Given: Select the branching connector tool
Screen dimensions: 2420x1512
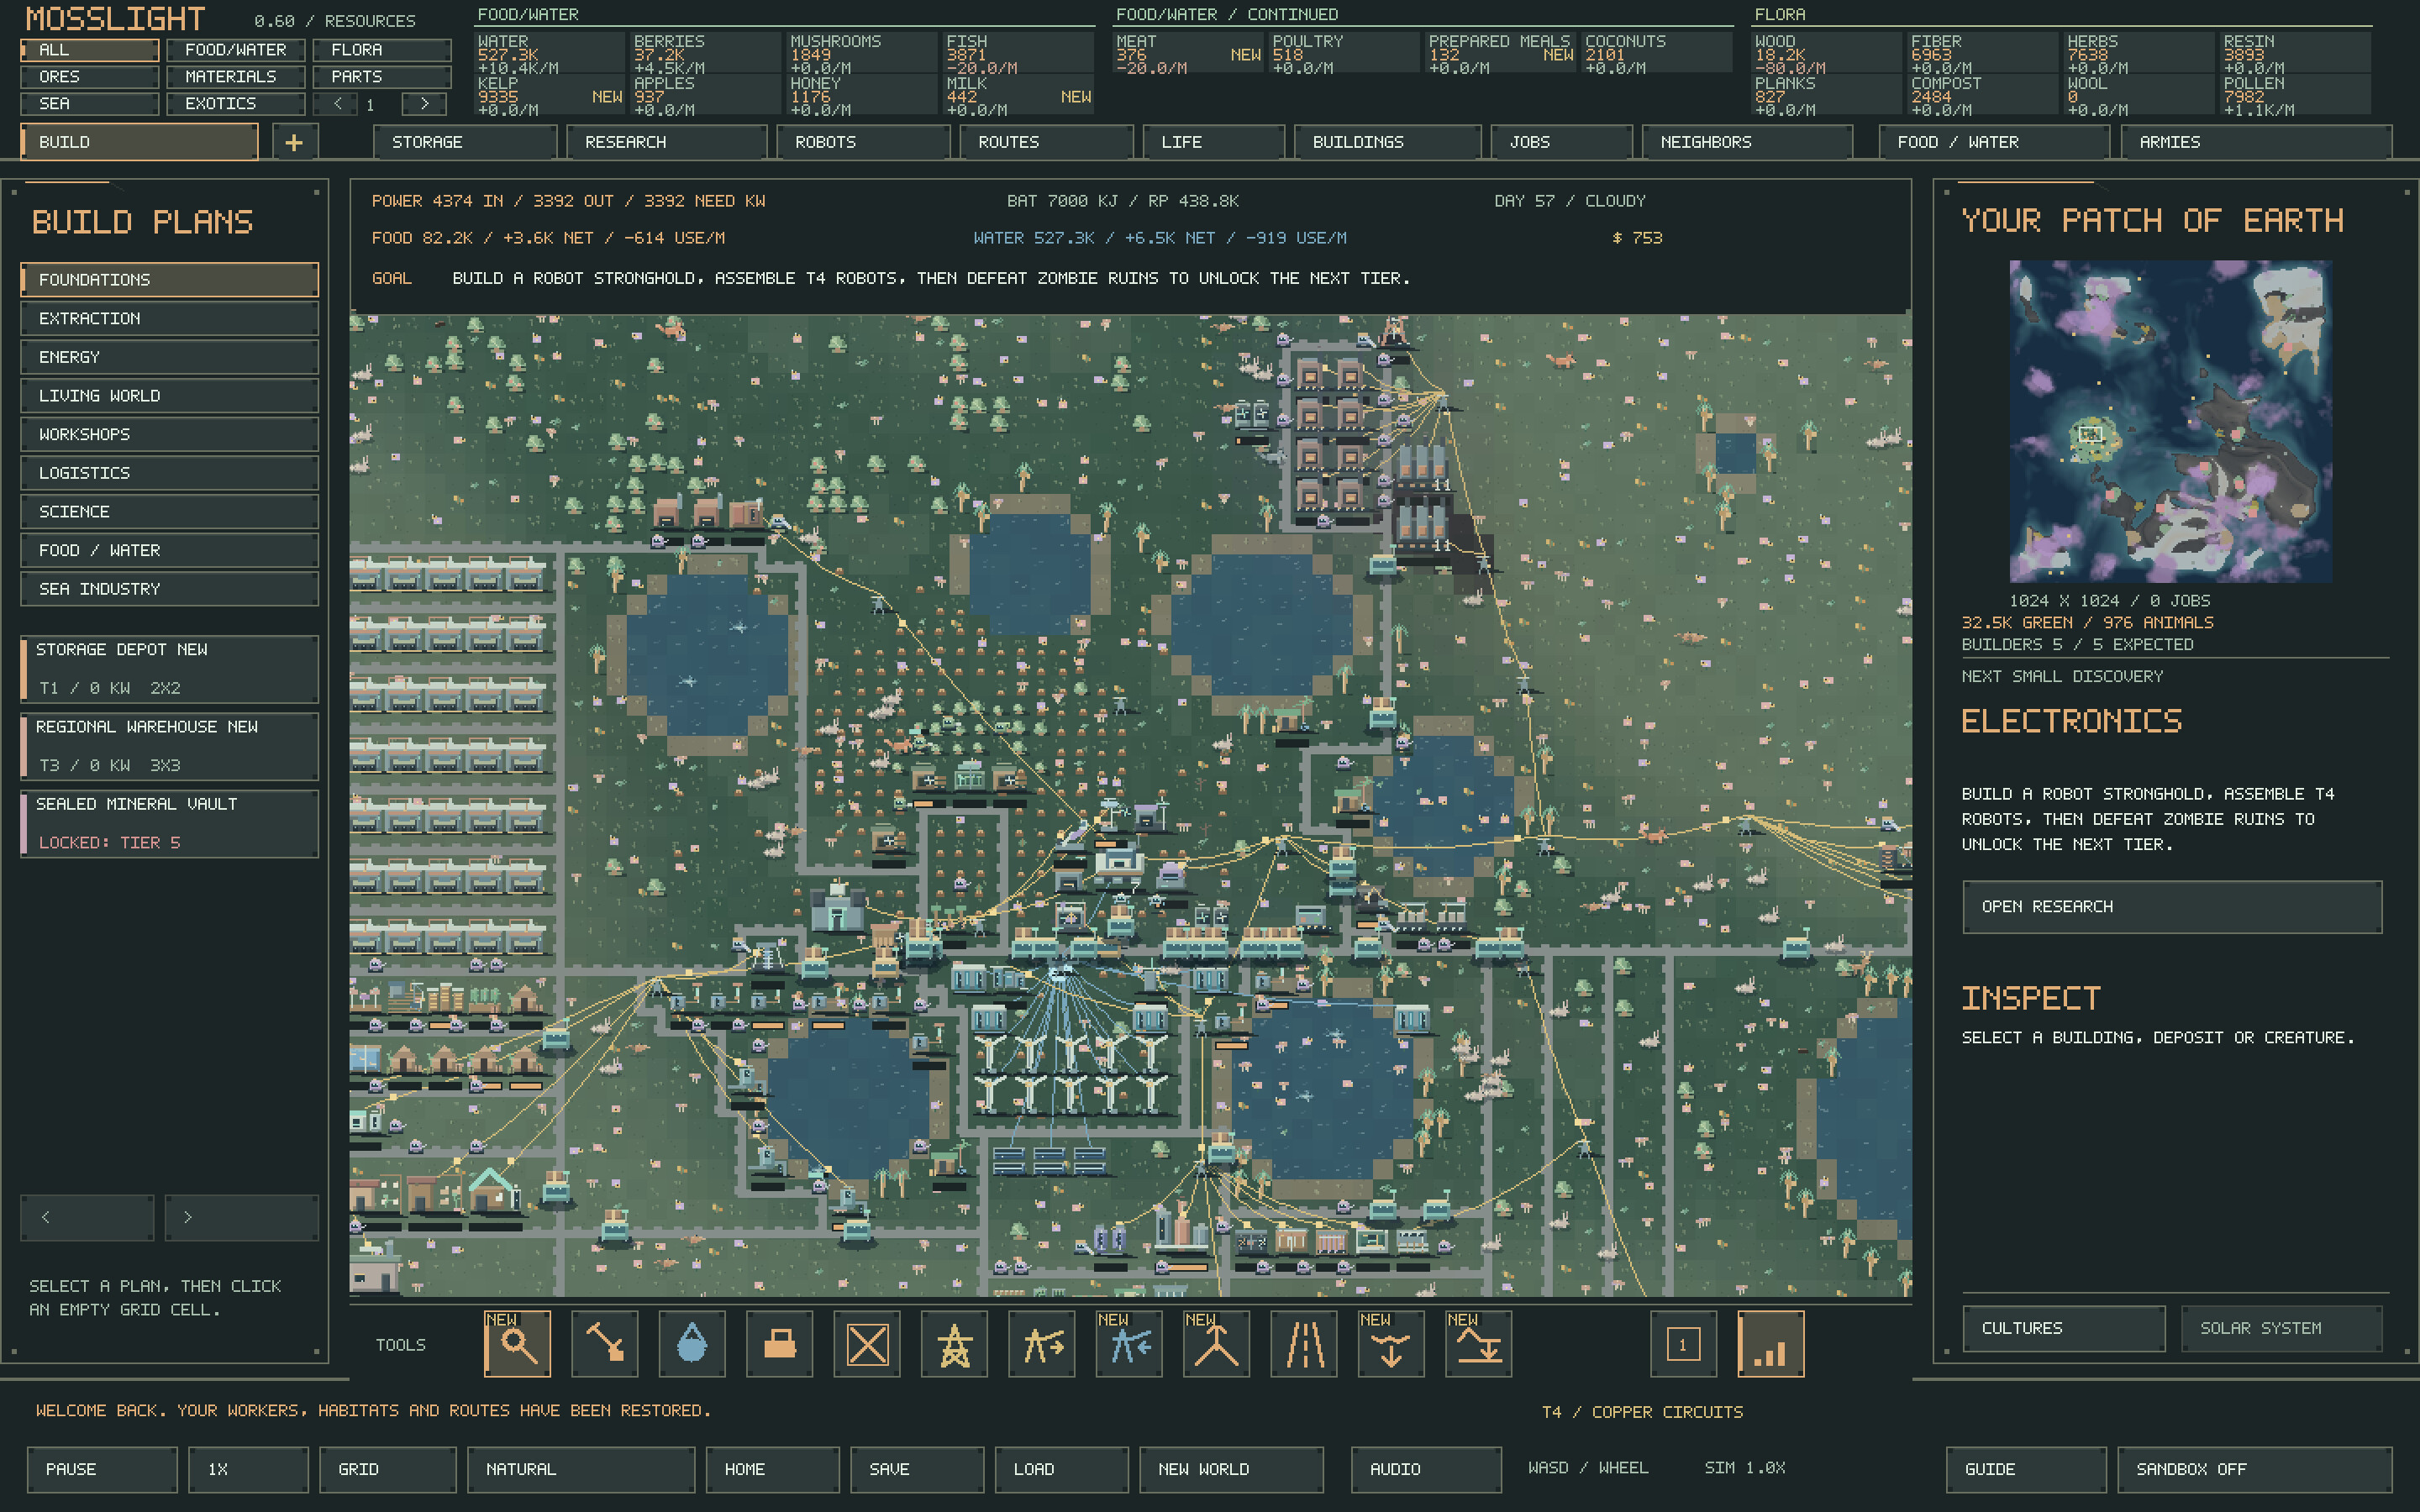Looking at the screenshot, I should pos(1216,1344).
